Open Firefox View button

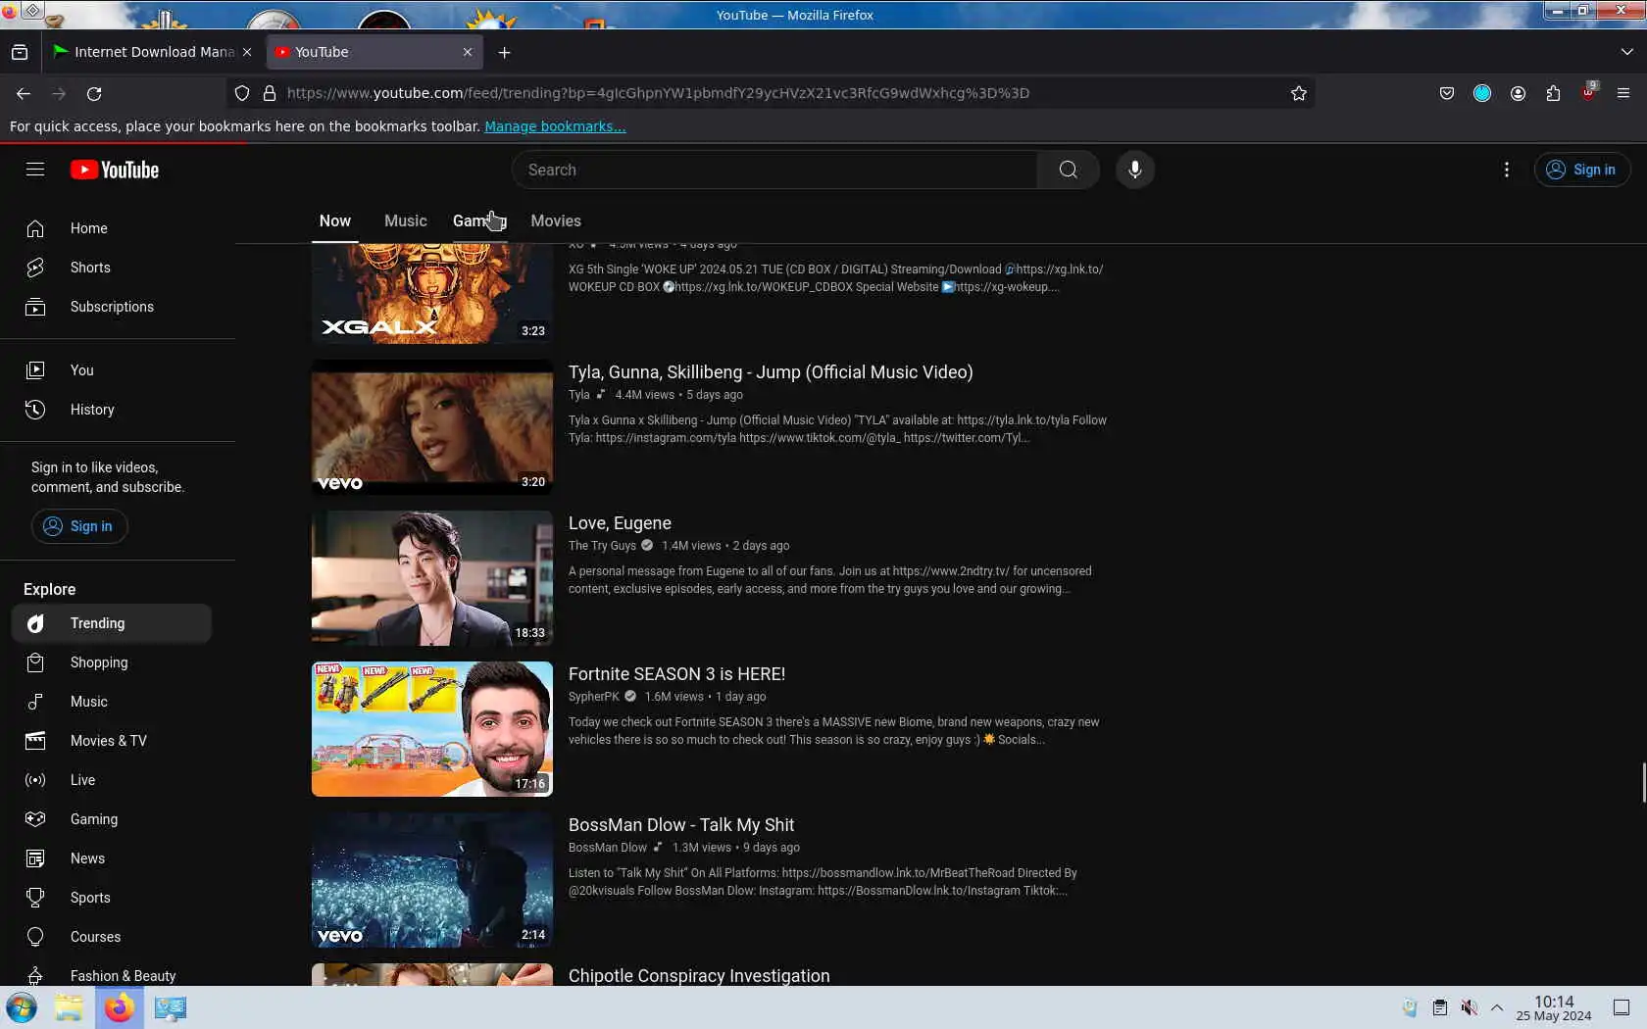20,52
